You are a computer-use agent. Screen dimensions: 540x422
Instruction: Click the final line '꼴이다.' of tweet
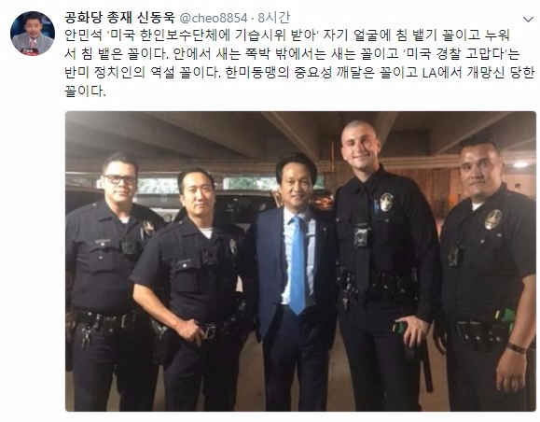[x=85, y=91]
